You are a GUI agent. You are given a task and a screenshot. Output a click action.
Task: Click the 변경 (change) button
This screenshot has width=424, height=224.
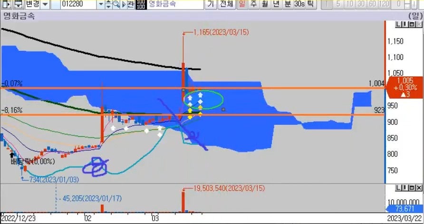pos(33,4)
